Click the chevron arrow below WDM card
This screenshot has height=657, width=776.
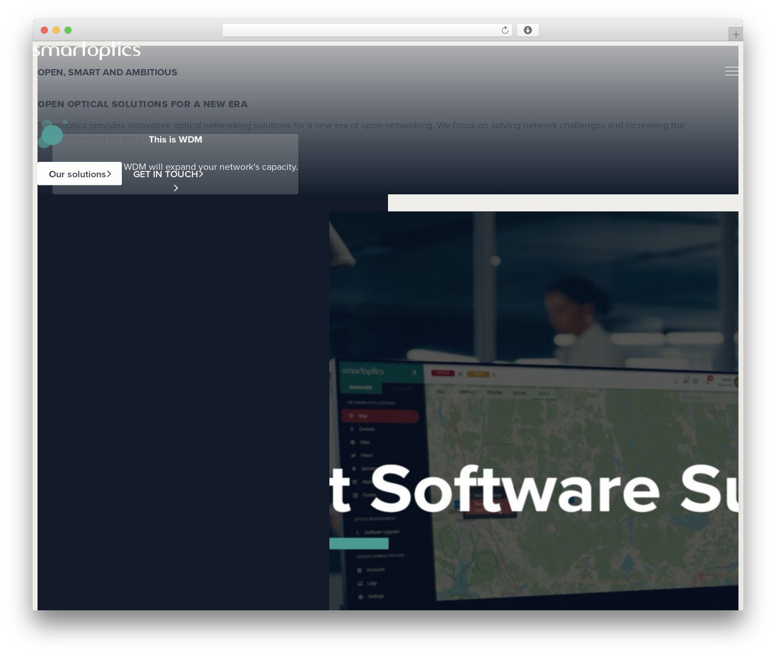coord(176,188)
